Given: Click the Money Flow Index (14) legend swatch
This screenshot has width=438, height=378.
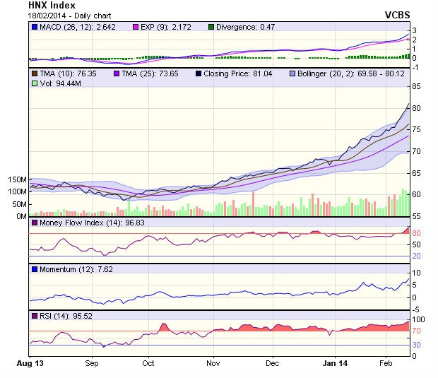Looking at the screenshot, I should coord(34,223).
